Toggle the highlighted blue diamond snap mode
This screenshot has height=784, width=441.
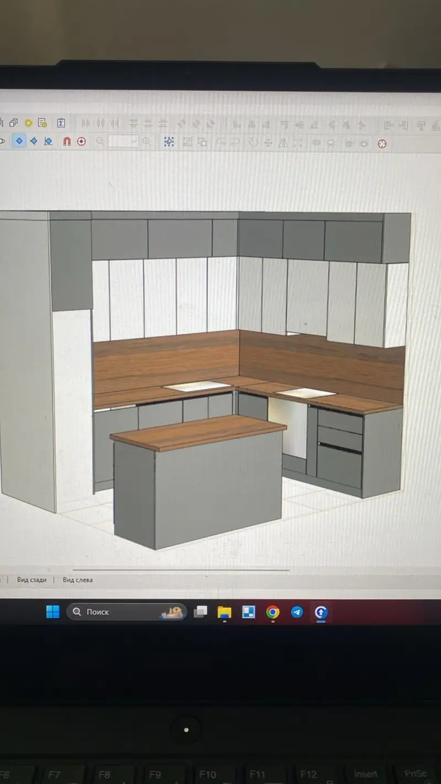pos(19,141)
